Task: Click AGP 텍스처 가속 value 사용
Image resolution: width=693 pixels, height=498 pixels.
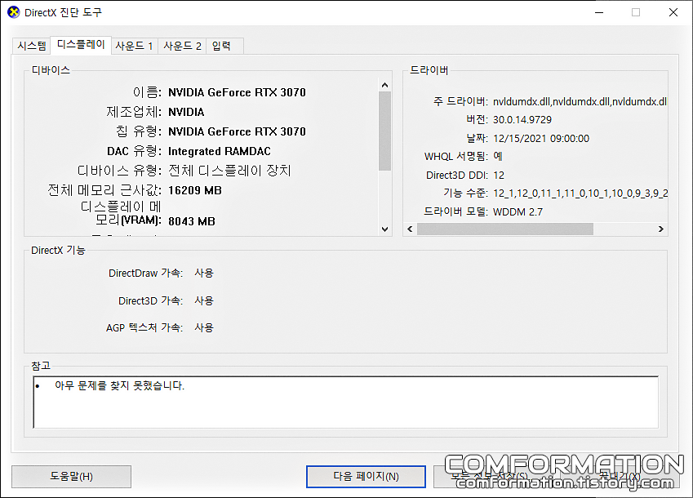Action: click(204, 327)
